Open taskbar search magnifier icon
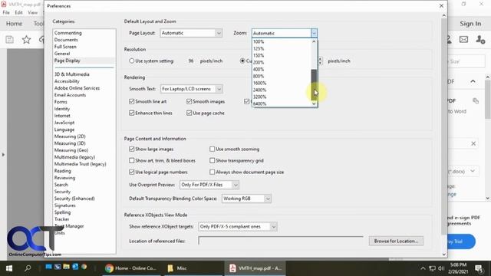491x276 pixels. (28, 268)
